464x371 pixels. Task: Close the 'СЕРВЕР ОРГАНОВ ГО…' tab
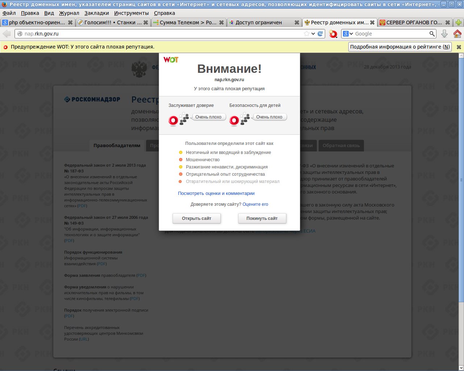click(448, 22)
